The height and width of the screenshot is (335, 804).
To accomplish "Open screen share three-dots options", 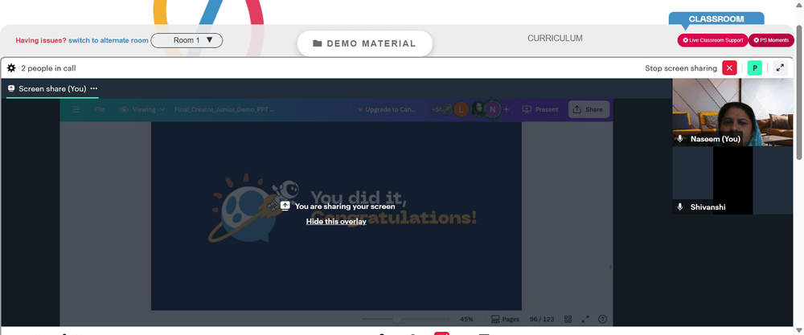I will pyautogui.click(x=94, y=88).
